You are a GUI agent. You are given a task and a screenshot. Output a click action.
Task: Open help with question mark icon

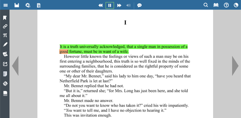(226, 5)
